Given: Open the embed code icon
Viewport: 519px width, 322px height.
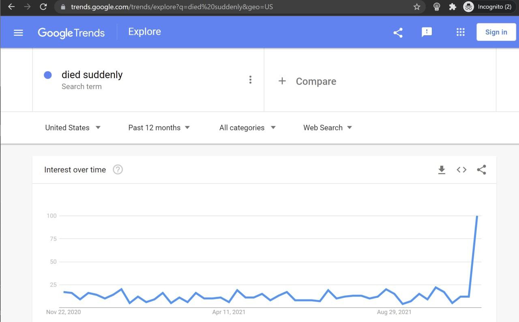Looking at the screenshot, I should point(461,170).
